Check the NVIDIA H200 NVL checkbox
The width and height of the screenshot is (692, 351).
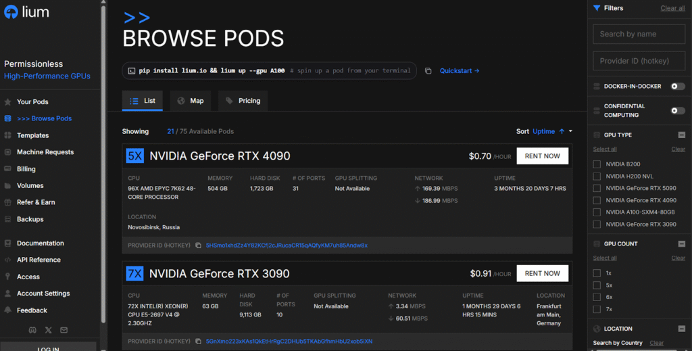597,177
